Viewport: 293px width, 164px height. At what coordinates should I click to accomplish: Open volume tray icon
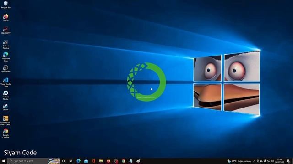272,161
